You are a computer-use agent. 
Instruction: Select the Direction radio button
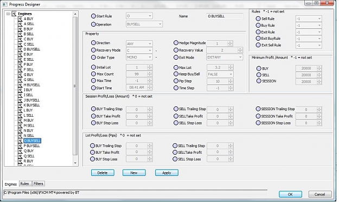93,43
